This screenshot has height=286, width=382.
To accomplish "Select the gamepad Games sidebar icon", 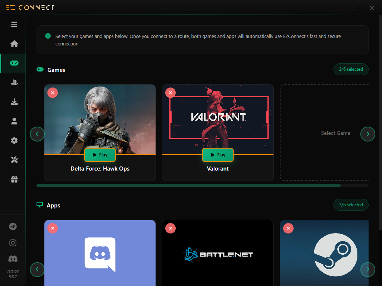I will (14, 63).
